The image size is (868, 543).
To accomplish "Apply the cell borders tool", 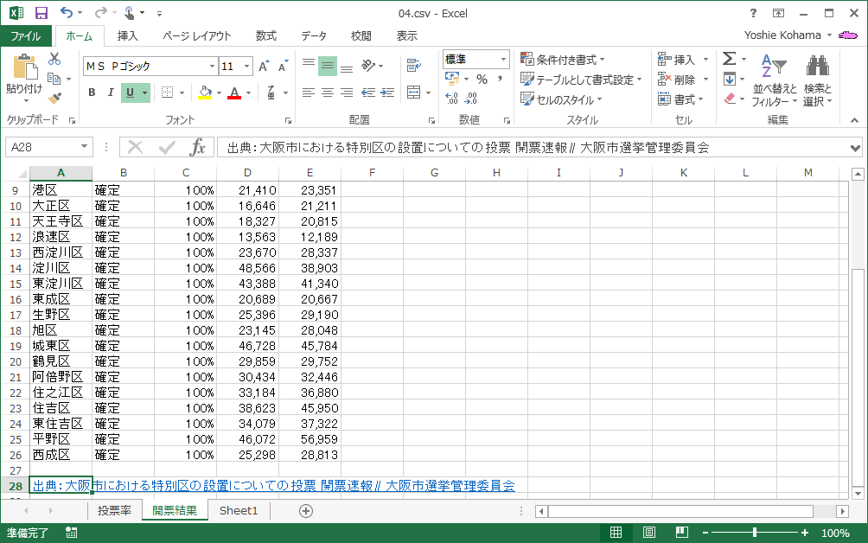I will pos(167,93).
